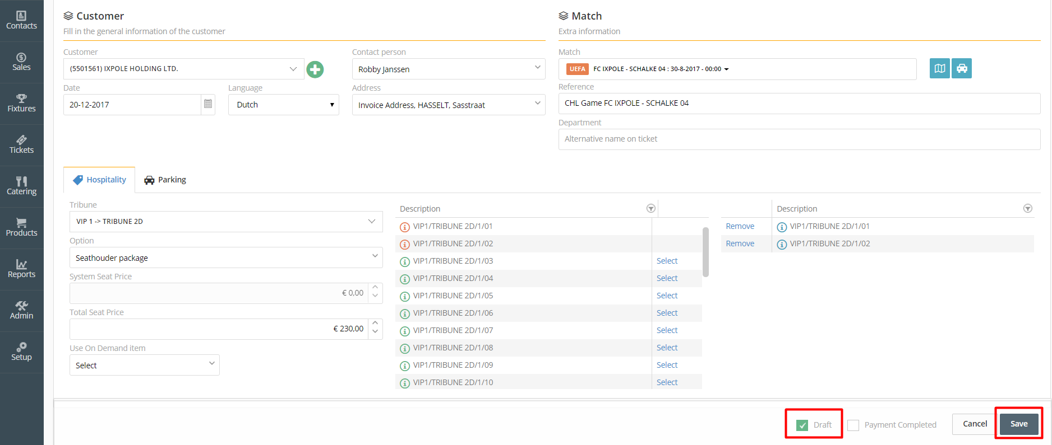This screenshot has width=1052, height=445.
Task: Click the Total Seat Price field
Action: tap(219, 329)
